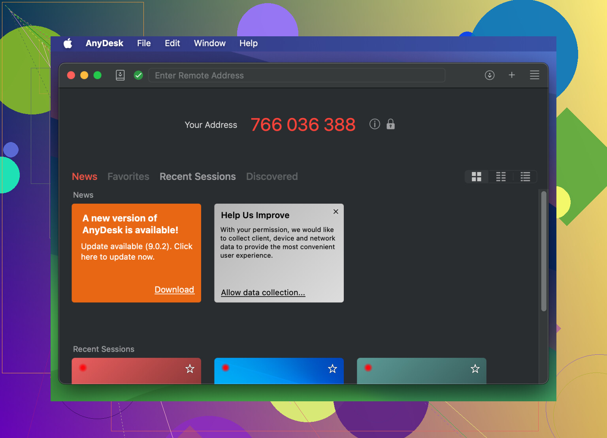Open the new version available card
607x438 pixels.
pos(136,253)
